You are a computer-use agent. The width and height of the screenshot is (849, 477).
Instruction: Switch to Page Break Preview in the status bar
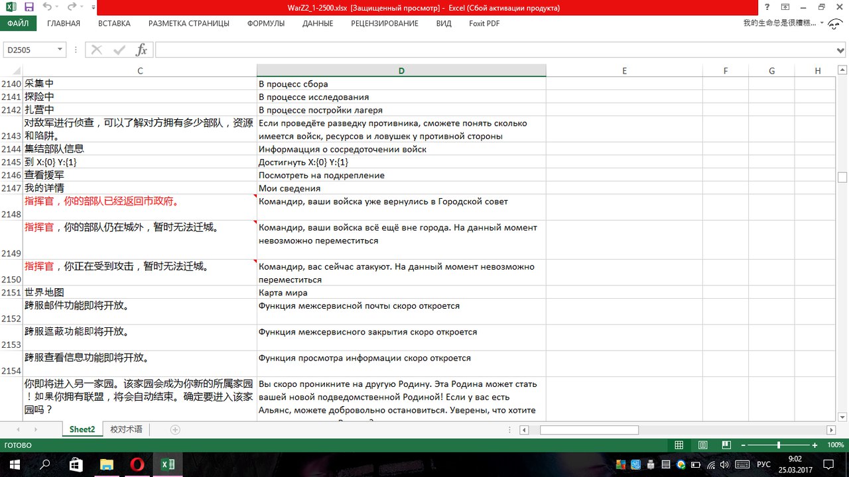click(726, 445)
